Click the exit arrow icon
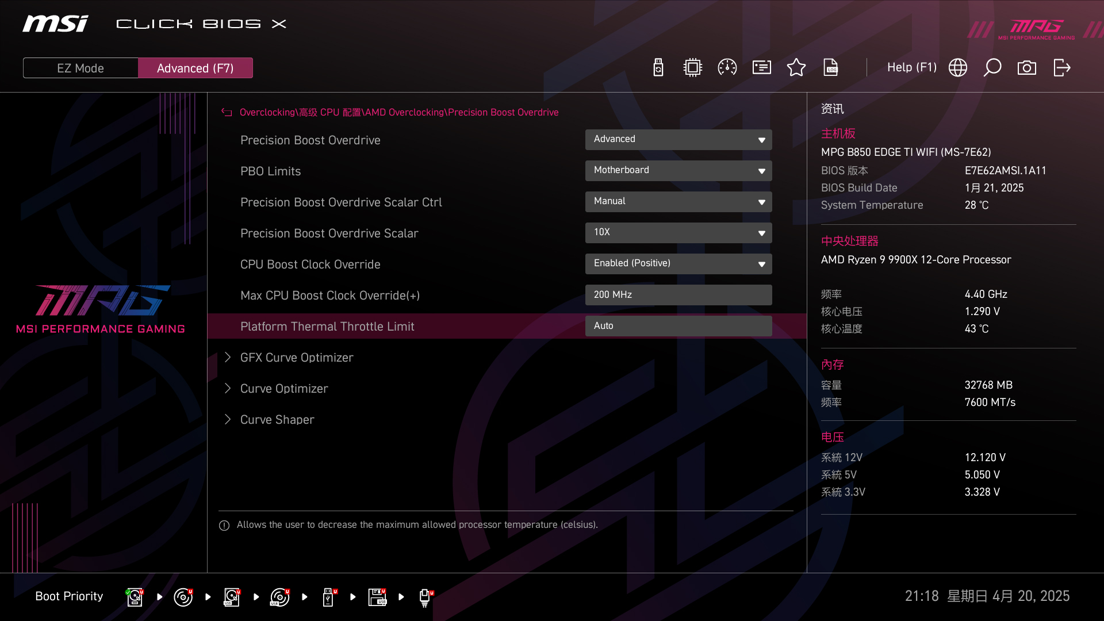1104x621 pixels. click(1062, 68)
